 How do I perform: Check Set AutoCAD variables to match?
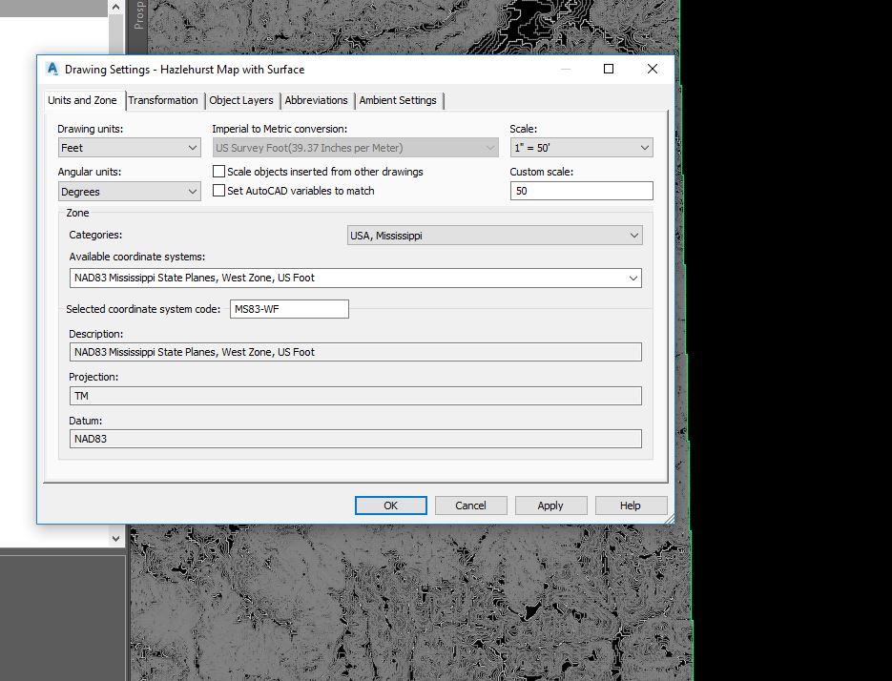point(218,190)
